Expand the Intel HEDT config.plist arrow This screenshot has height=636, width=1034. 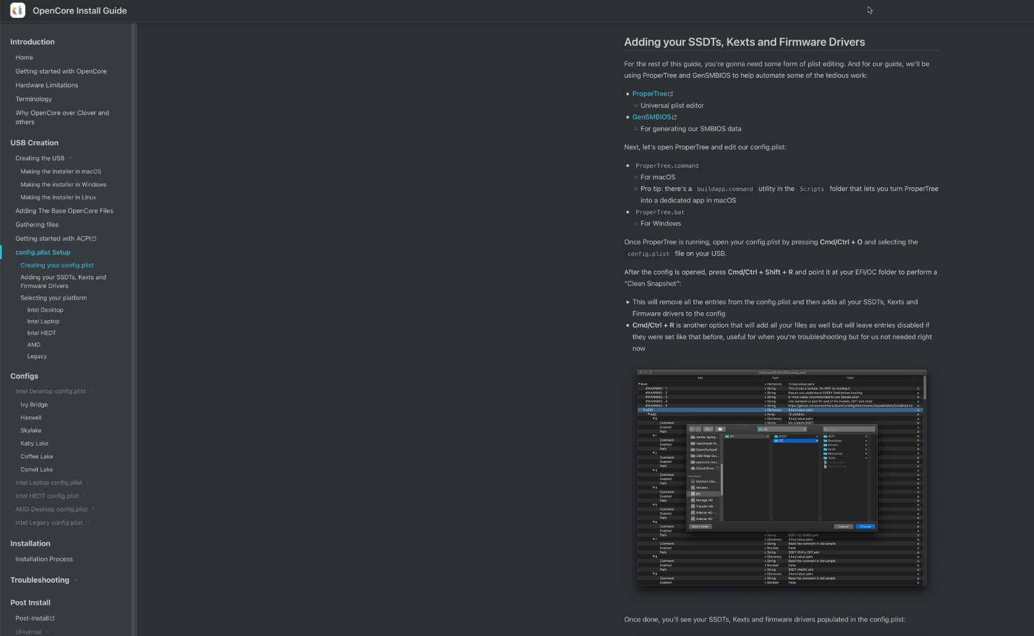85,496
